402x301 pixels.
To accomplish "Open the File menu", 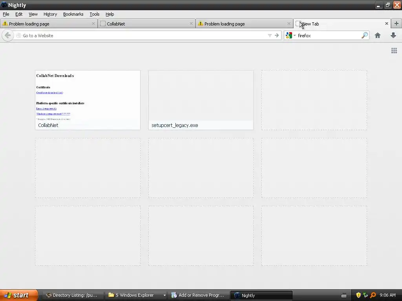I will tap(6, 14).
